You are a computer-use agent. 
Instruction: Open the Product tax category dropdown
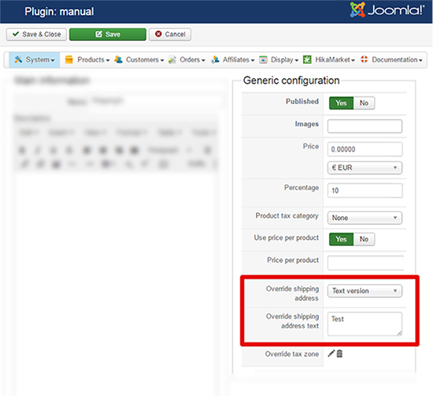(x=365, y=218)
